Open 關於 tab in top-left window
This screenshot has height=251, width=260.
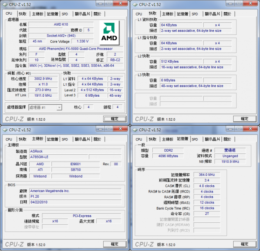tap(97, 14)
